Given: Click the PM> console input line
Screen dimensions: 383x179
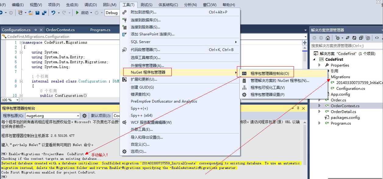Looking at the screenshot, I should click(152, 177).
